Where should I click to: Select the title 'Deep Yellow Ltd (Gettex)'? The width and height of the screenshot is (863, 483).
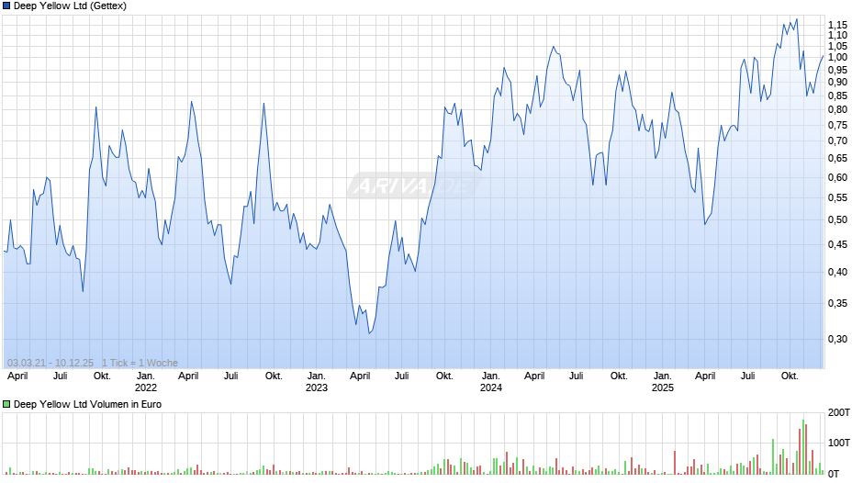point(70,6)
